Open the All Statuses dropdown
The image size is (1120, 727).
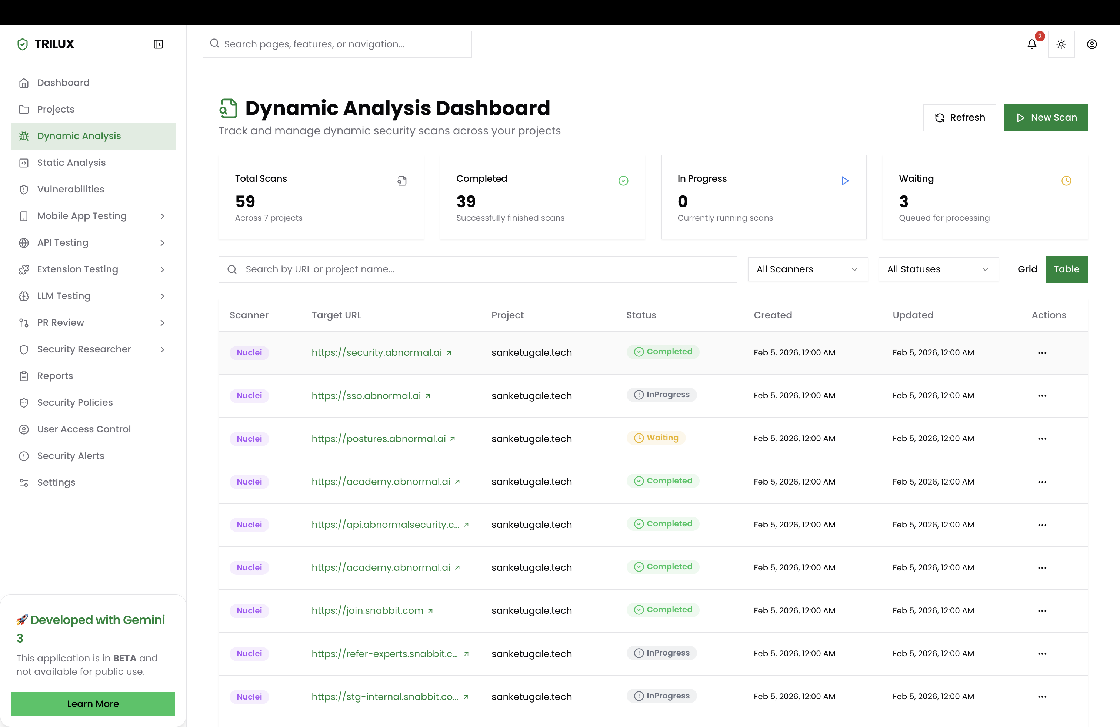pos(938,269)
